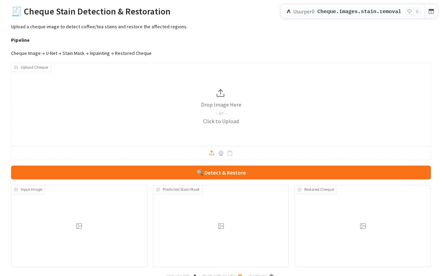Select the upload-from-file source icon
This screenshot has width=442, height=276.
tap(212, 153)
